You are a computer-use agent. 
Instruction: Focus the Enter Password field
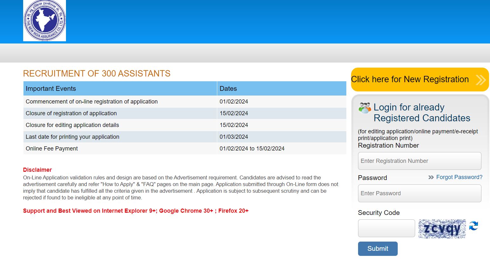[419, 193]
